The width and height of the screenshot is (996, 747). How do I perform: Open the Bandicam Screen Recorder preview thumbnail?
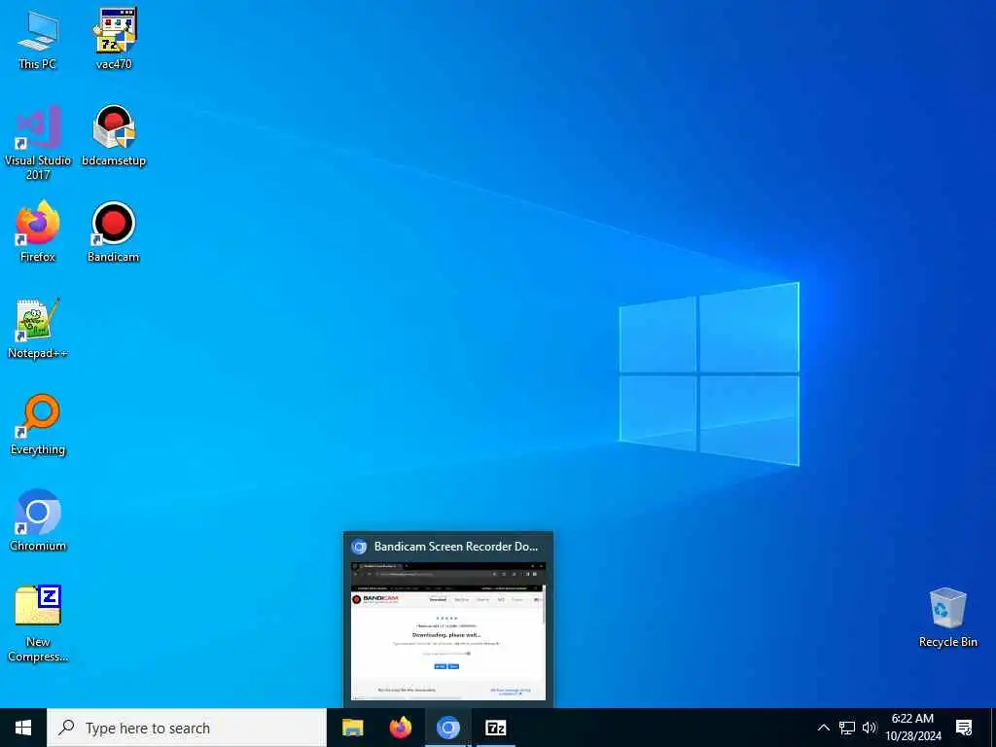(x=447, y=630)
